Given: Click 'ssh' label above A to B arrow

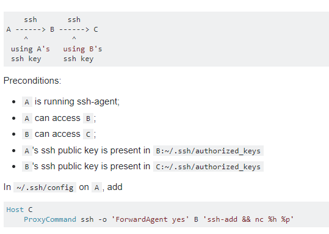Looking at the screenshot, I should tap(31, 20).
